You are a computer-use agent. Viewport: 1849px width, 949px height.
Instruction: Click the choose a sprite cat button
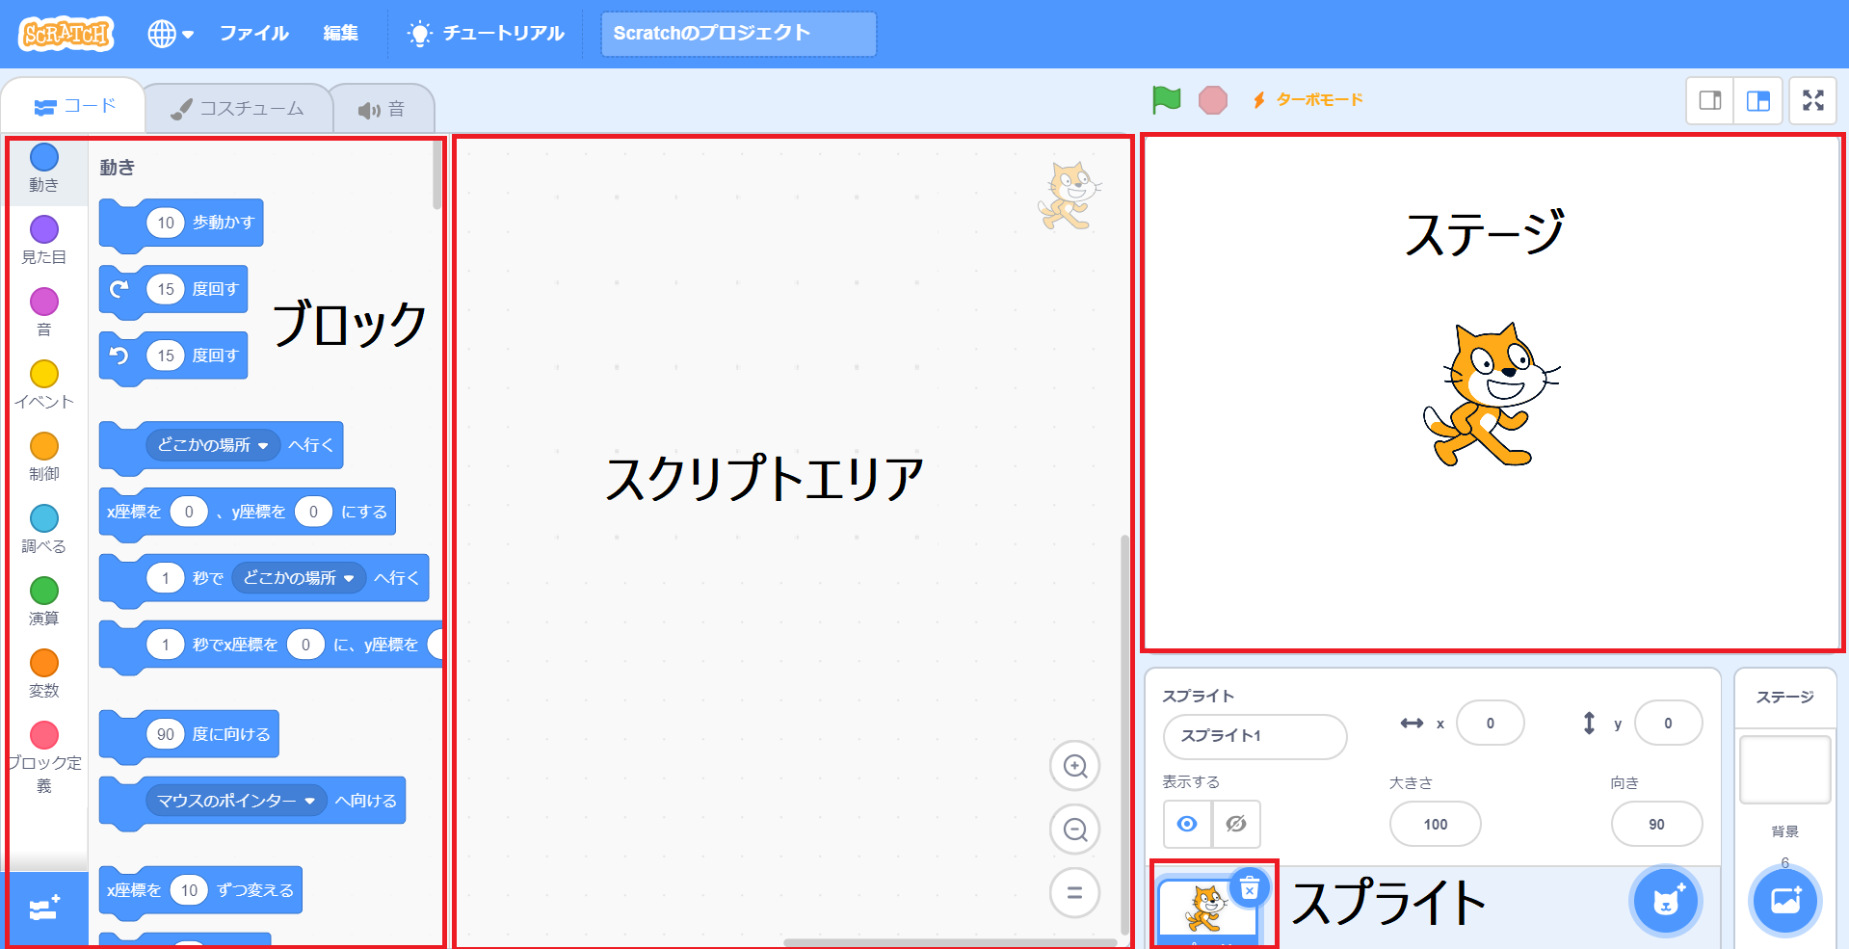(x=1664, y=902)
